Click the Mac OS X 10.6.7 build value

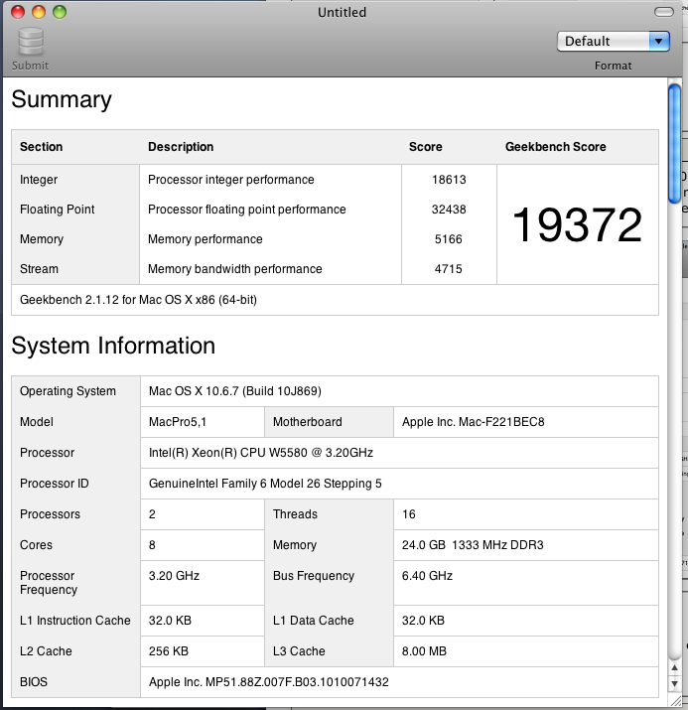235,391
